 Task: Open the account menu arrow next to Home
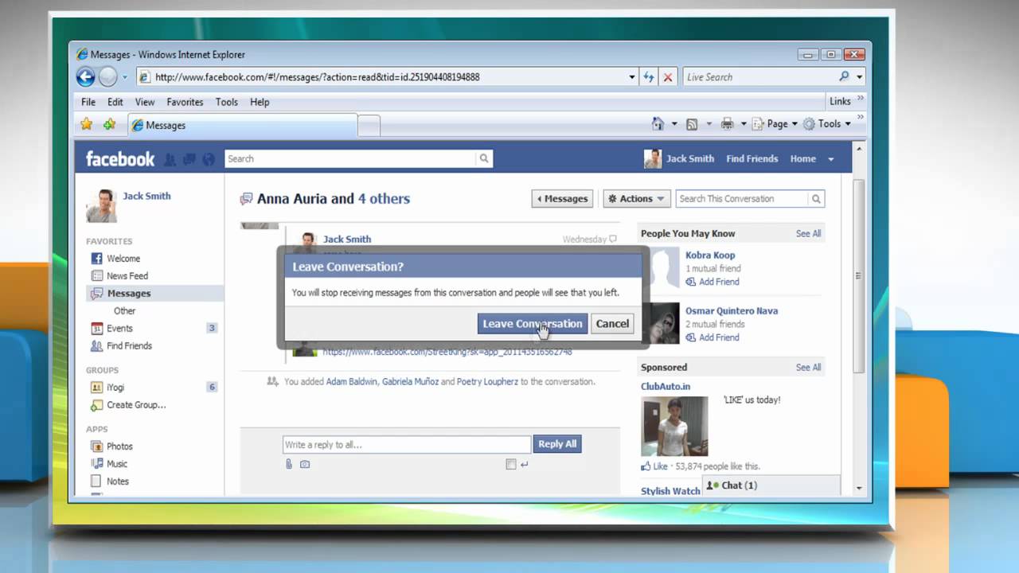point(831,159)
